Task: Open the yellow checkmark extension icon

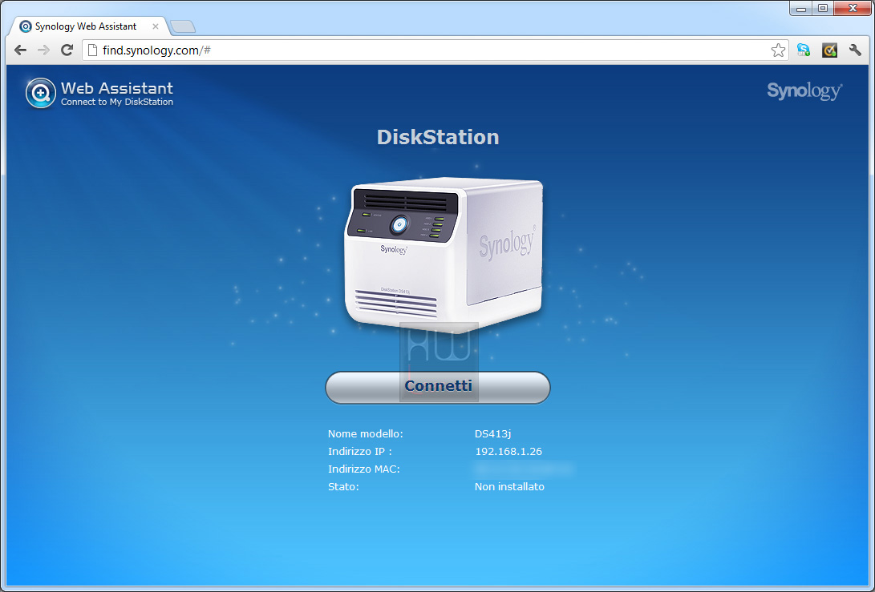Action: 829,50
